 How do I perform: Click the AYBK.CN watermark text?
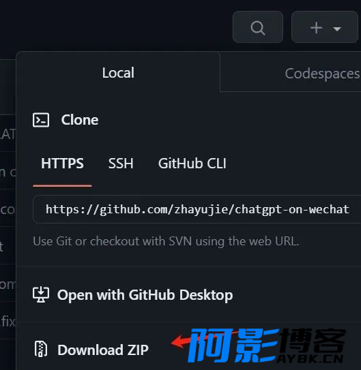[x=310, y=358]
